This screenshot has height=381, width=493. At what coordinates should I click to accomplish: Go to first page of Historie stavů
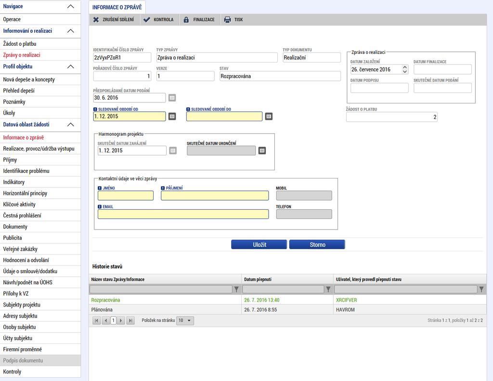click(96, 320)
